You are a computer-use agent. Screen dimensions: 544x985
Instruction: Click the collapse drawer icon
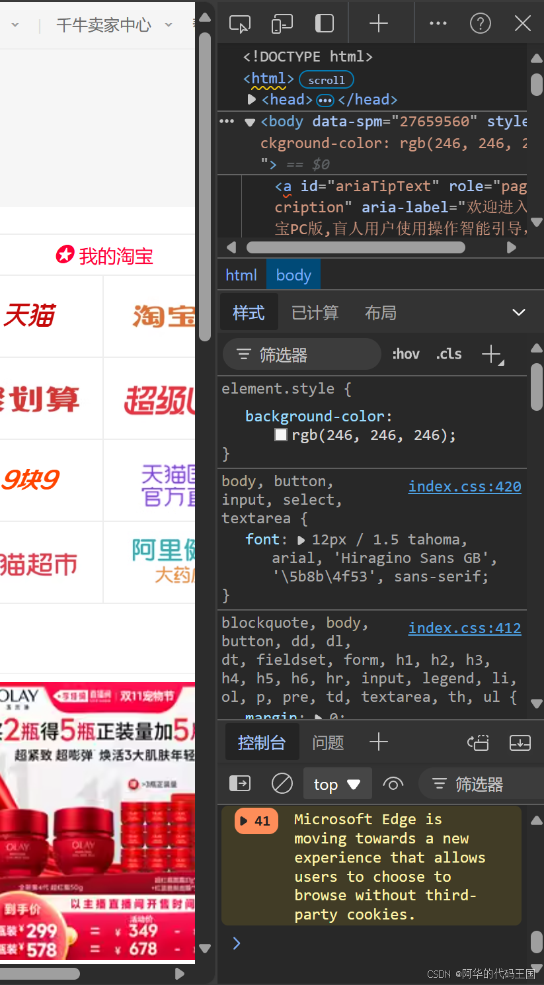tap(520, 743)
